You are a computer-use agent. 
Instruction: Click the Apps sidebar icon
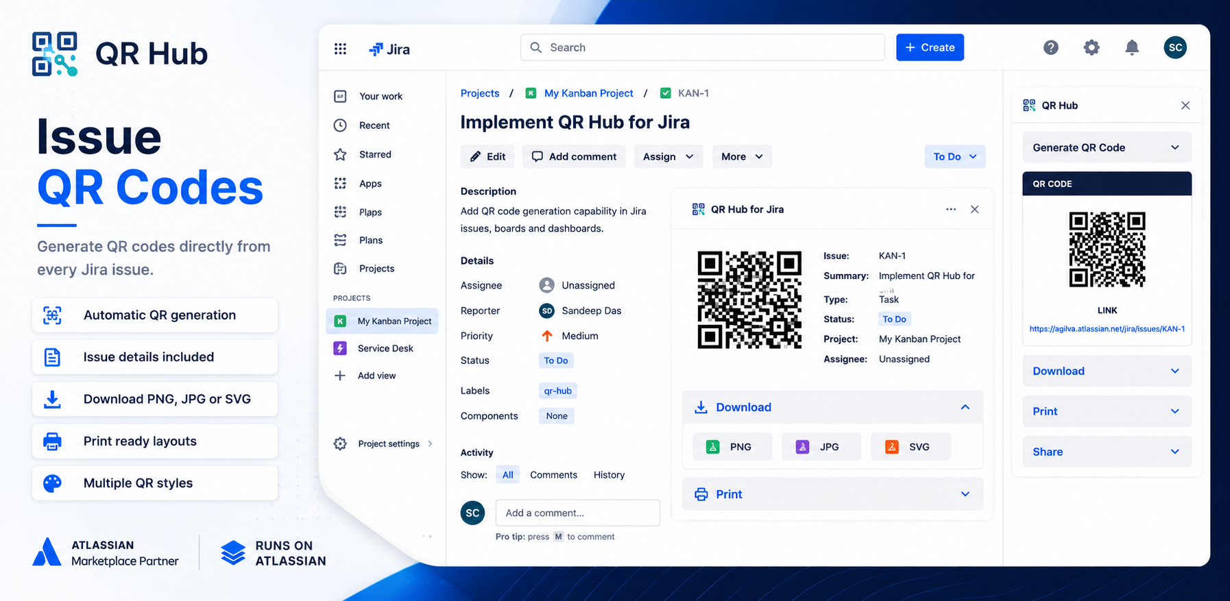click(340, 184)
